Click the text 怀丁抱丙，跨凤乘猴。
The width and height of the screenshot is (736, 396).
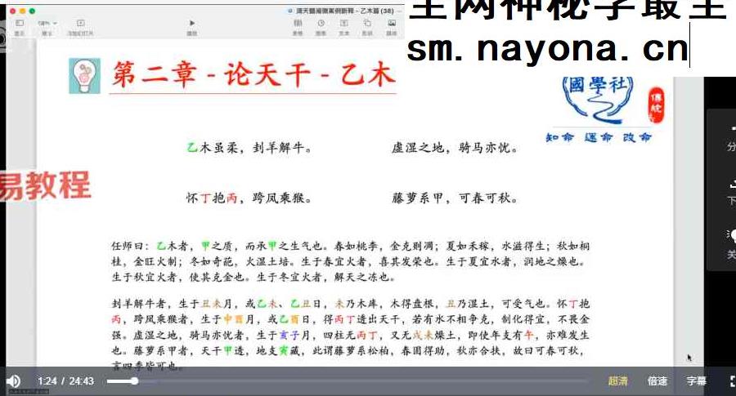249,198
